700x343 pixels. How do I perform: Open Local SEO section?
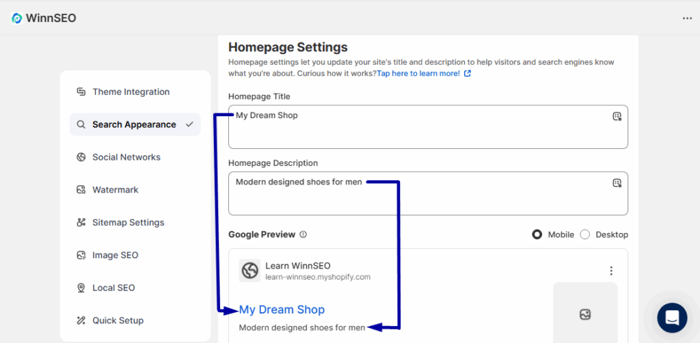point(135,288)
